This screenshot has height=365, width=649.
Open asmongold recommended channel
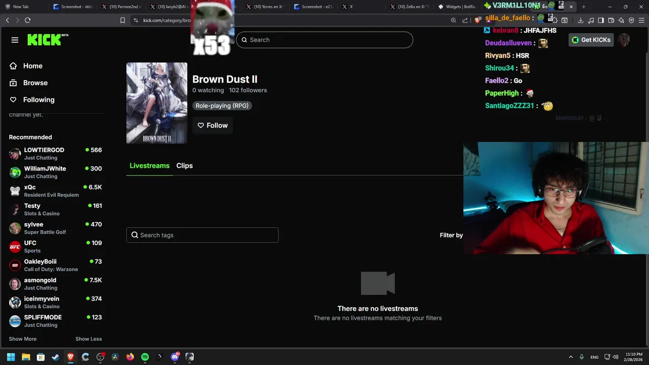tap(55, 284)
